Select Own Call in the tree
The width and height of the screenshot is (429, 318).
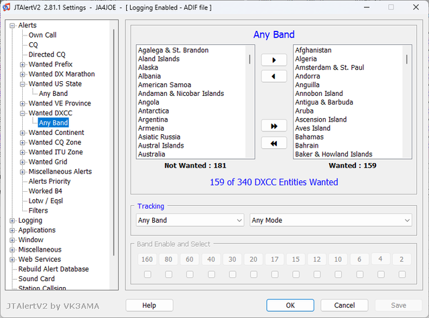pos(42,35)
